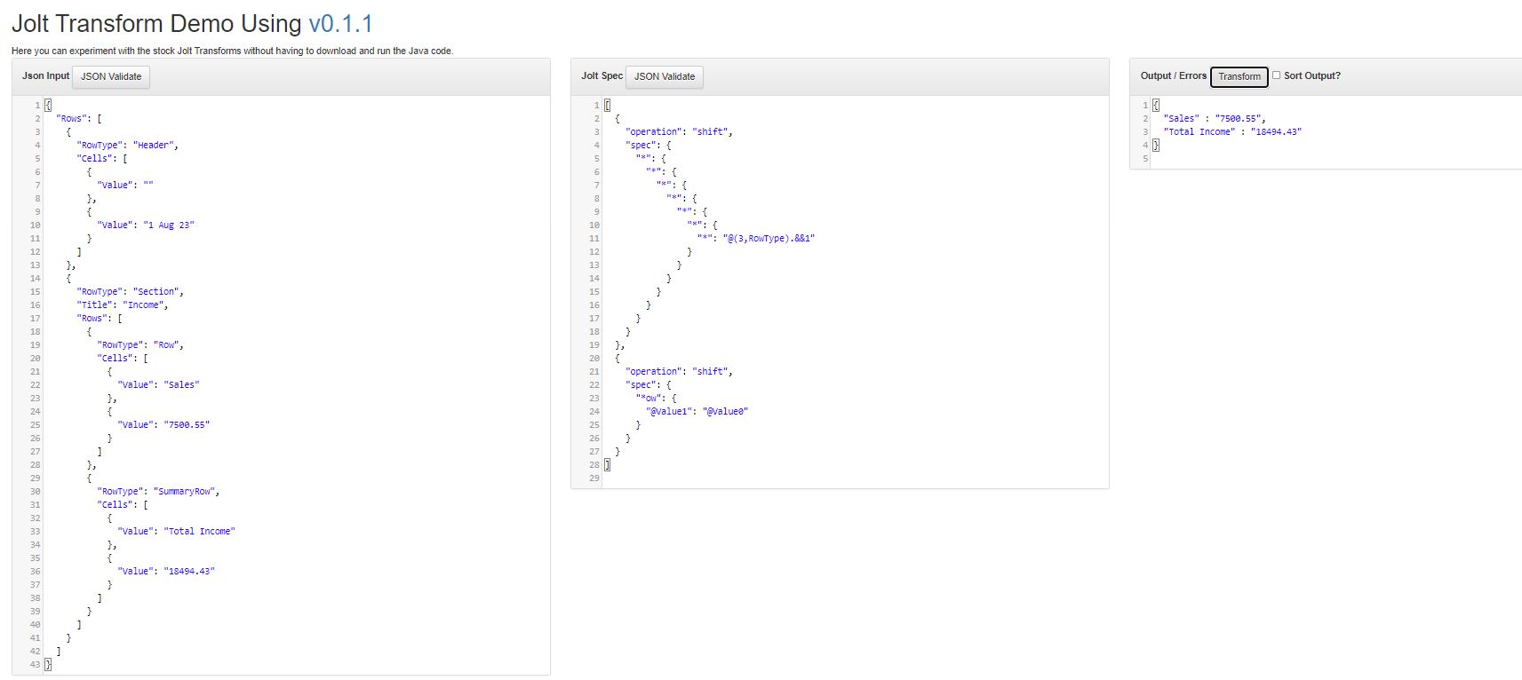Enable the Sort Output checkbox

pos(1276,75)
